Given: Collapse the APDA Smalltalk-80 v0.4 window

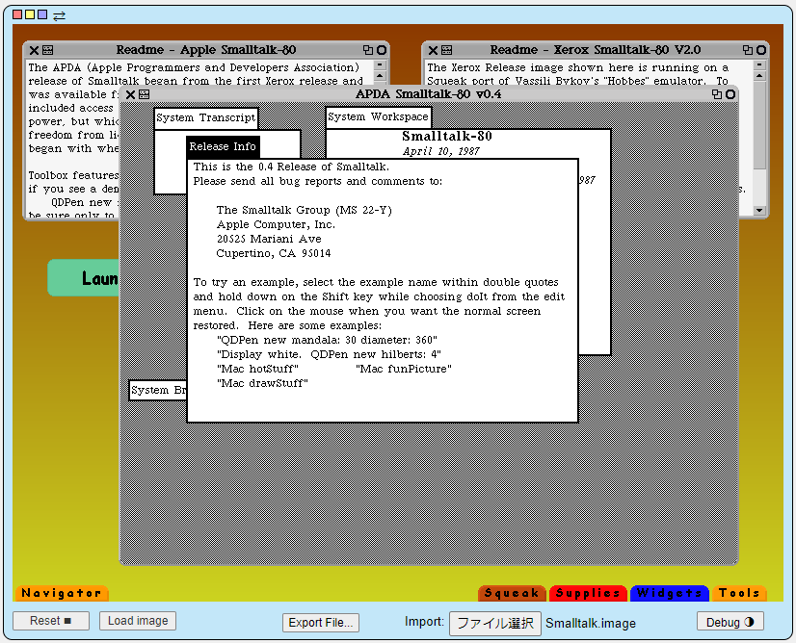Looking at the screenshot, I should tap(730, 94).
